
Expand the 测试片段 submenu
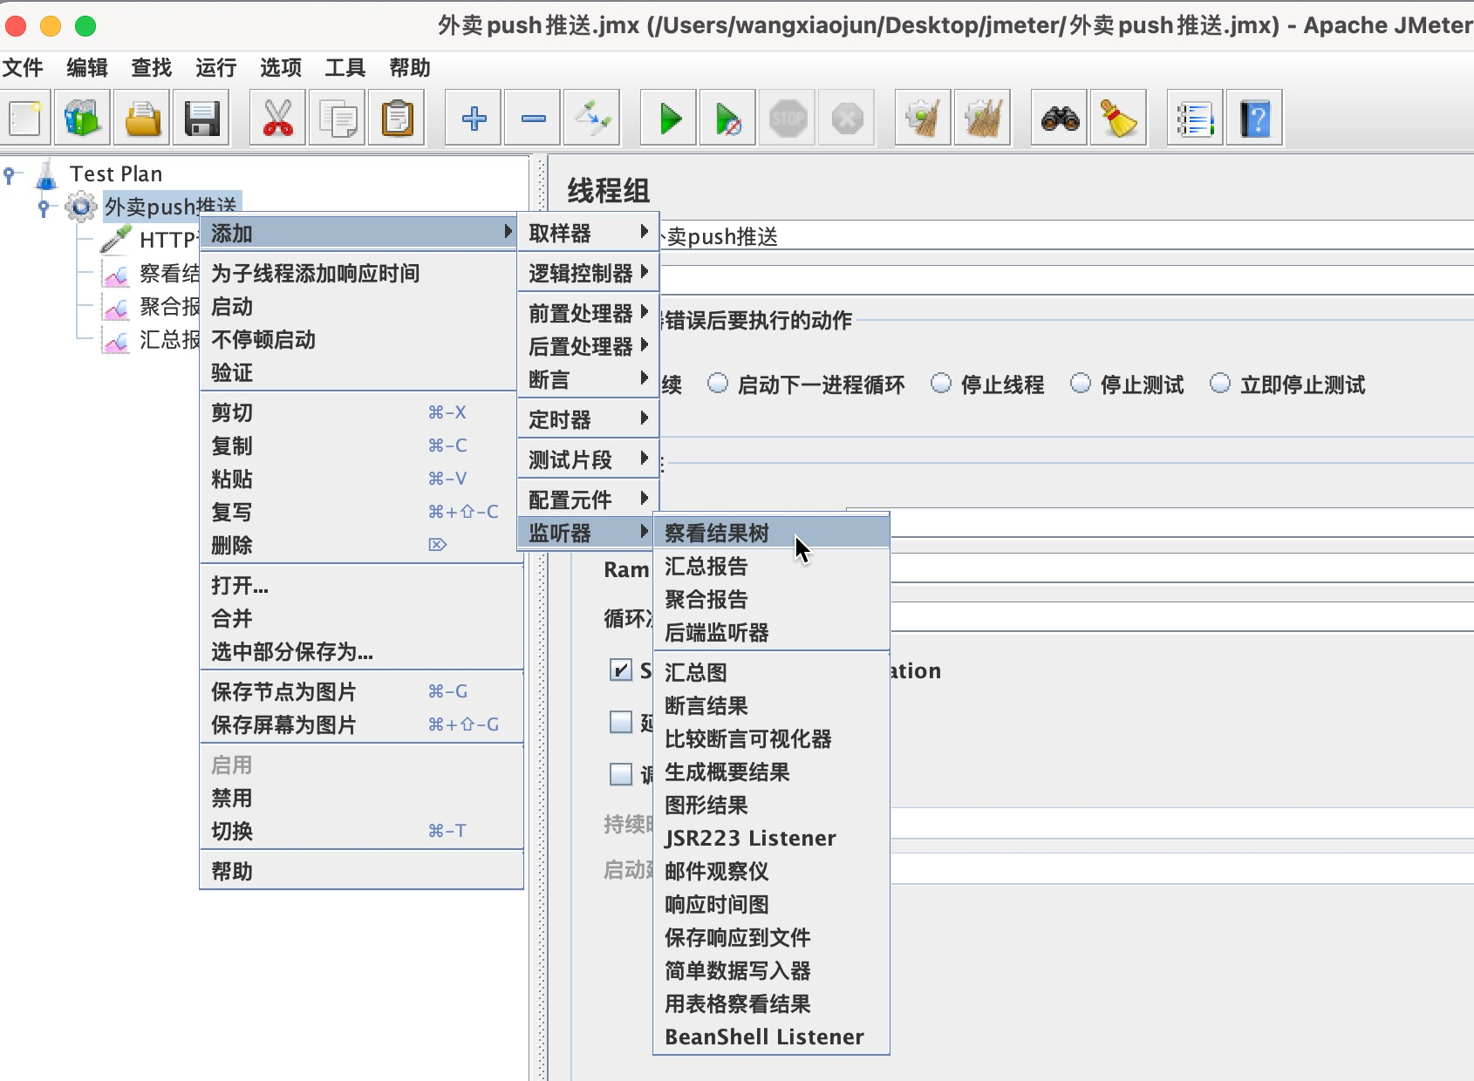(588, 459)
